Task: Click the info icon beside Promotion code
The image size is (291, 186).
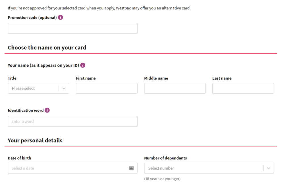Action: tap(61, 17)
